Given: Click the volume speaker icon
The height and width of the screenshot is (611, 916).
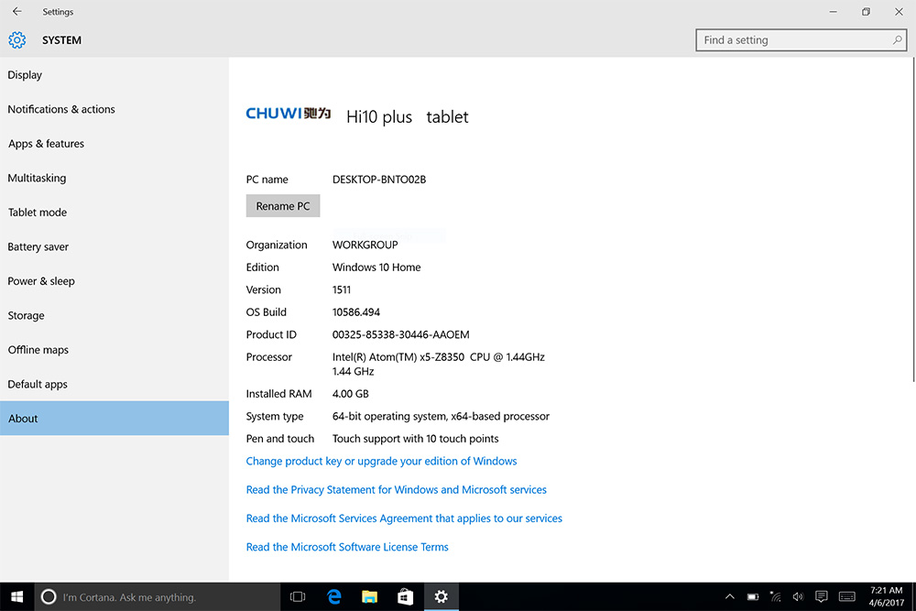Looking at the screenshot, I should point(798,596).
